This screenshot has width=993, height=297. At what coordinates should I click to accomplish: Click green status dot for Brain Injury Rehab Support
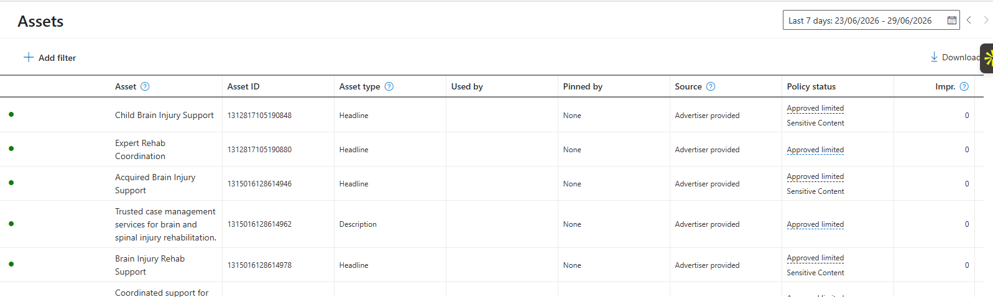pos(11,264)
